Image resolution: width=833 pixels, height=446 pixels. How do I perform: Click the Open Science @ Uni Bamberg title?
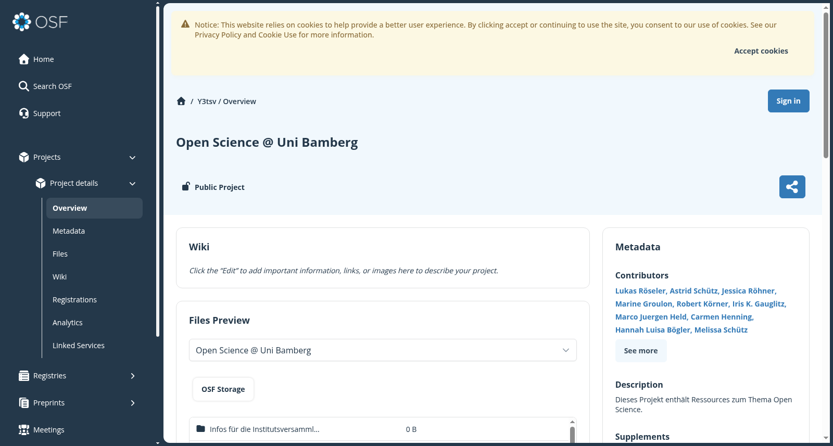point(267,143)
